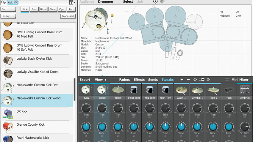The width and height of the screenshot is (253, 142).
Task: Click the info icon in the top bar
Action: coord(155,2)
